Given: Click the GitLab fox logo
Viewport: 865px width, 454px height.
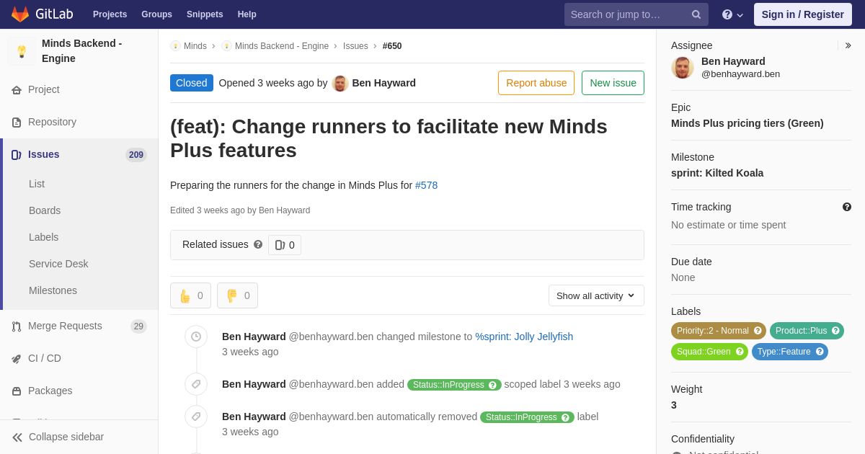Looking at the screenshot, I should (x=20, y=14).
